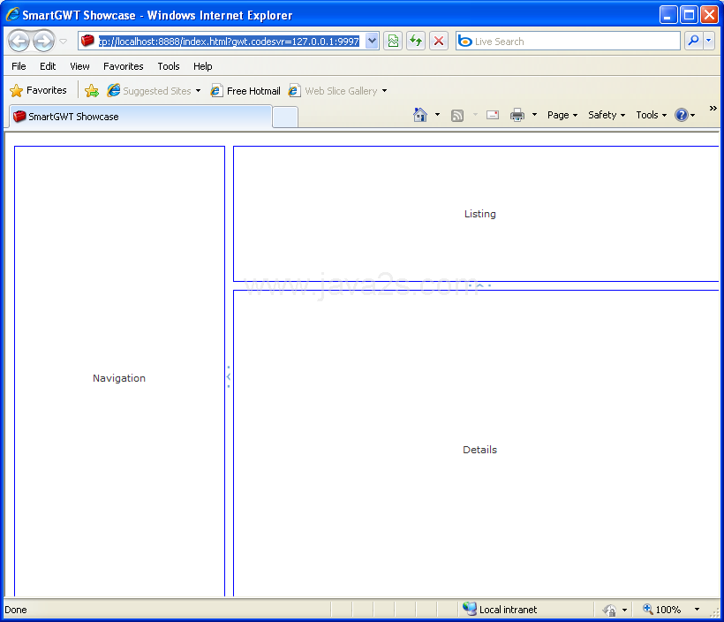The width and height of the screenshot is (724, 622).
Task: Expand the Home button dropdown arrow
Action: [x=437, y=115]
